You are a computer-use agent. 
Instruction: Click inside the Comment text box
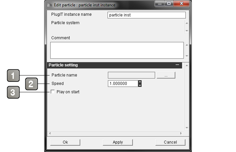(x=117, y=50)
